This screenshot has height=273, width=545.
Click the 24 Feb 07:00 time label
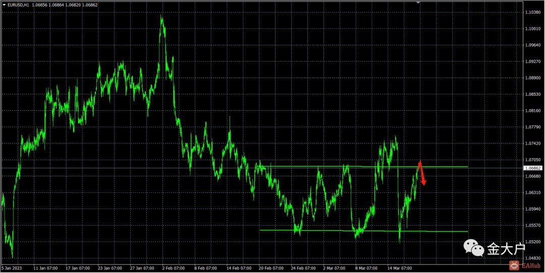point(304,268)
